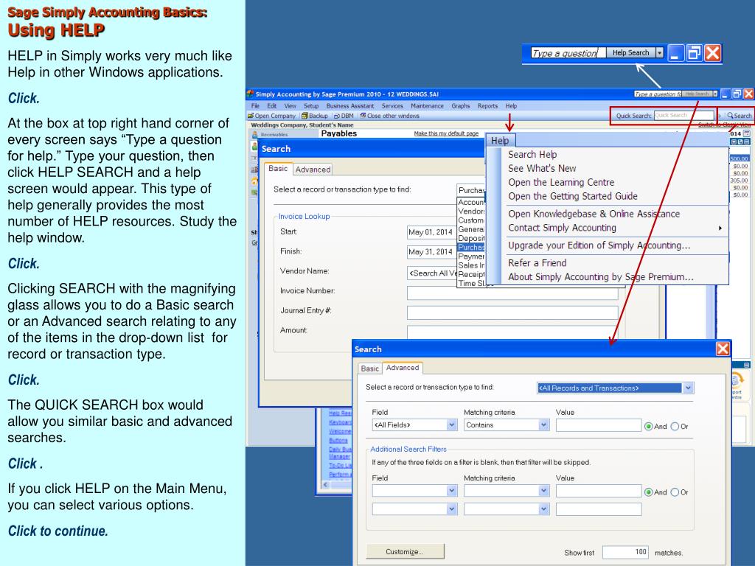Click Help in the main menu bar

point(511,106)
